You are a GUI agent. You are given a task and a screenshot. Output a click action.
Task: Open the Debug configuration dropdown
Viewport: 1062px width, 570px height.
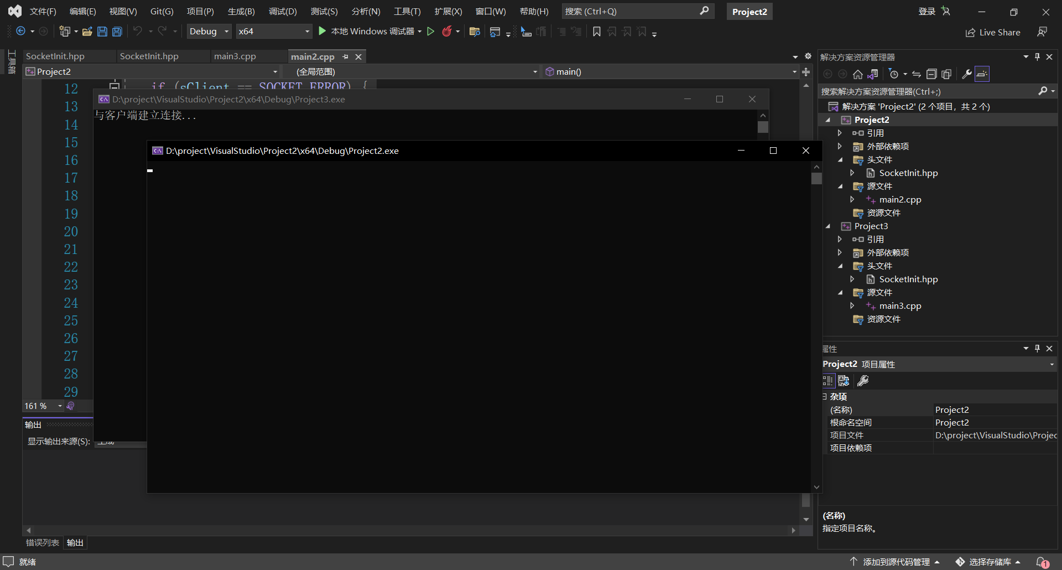point(209,32)
